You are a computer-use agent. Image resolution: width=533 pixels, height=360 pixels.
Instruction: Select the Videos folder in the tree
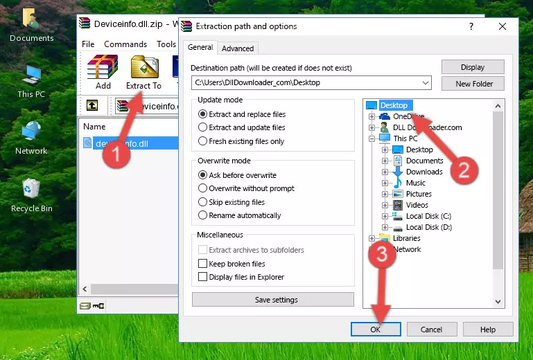(417, 205)
